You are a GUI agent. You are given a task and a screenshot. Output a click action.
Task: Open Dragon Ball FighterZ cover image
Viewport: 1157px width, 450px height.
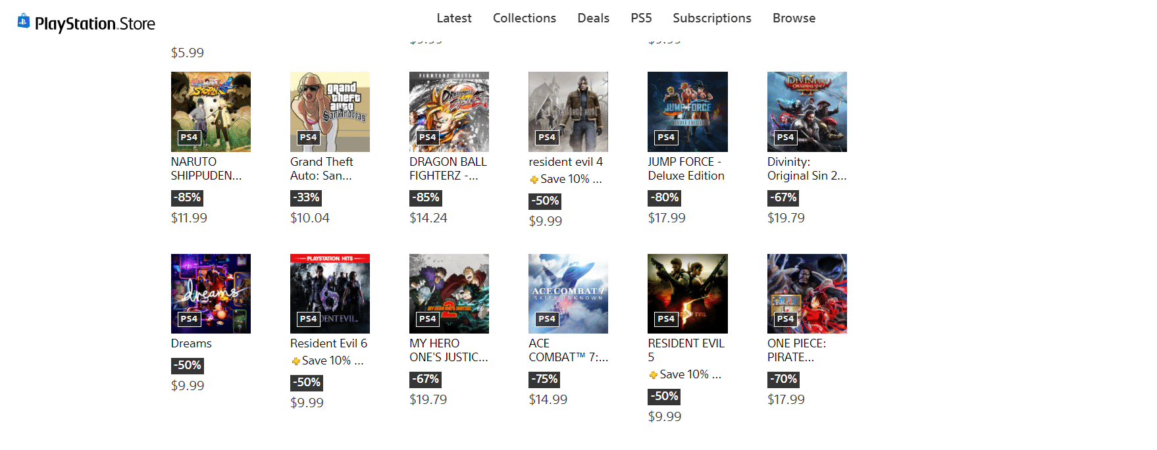point(449,112)
